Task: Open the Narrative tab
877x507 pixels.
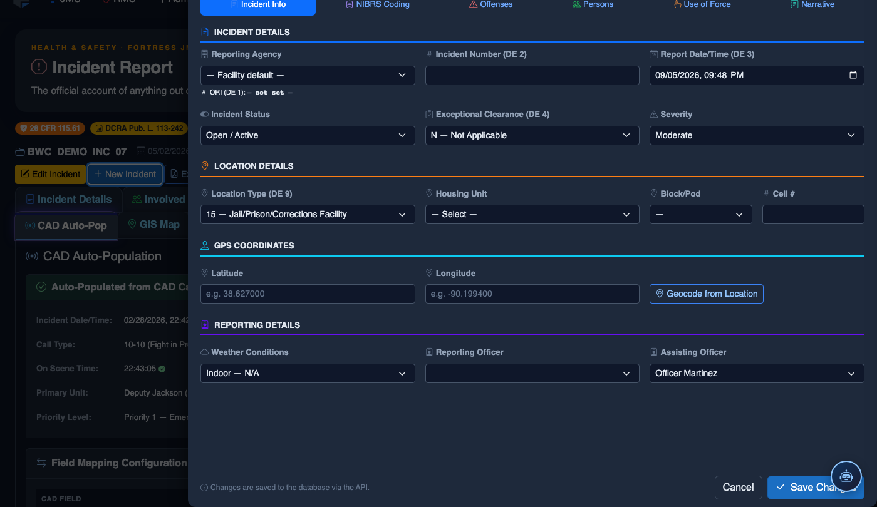Action: point(812,4)
